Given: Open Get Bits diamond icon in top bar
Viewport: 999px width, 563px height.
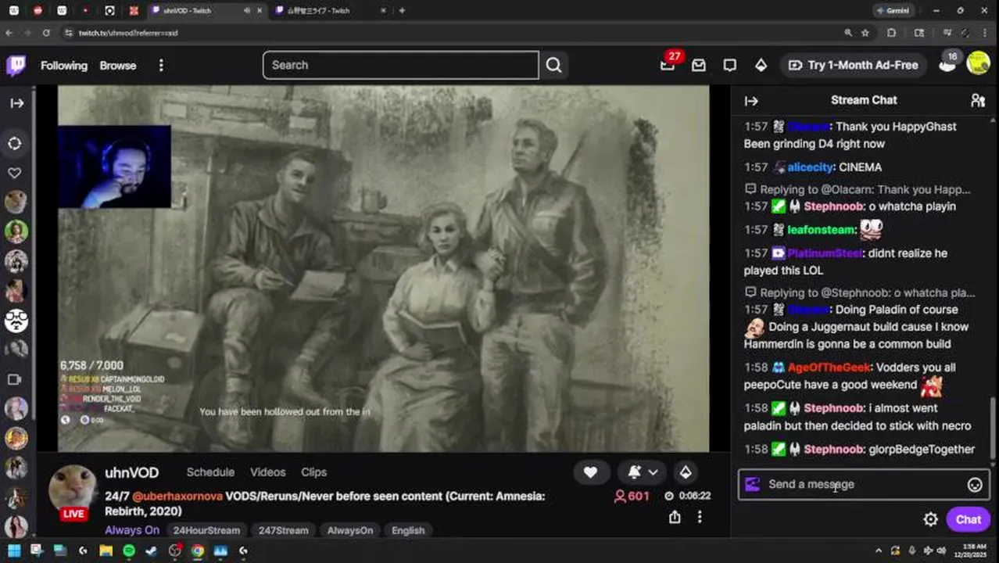Looking at the screenshot, I should pos(761,66).
